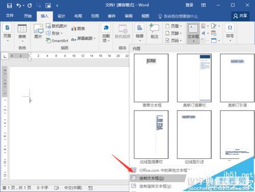
Task: Open the customize quick access toolbar arrow
Action: (57, 6)
